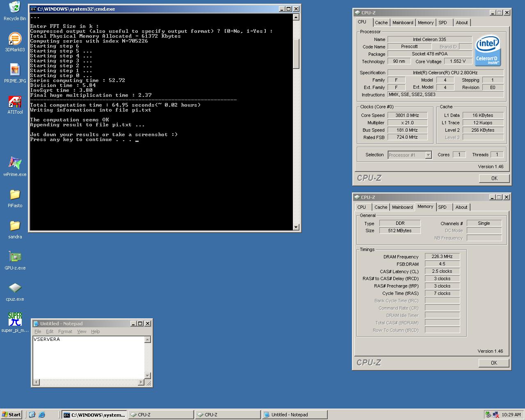The image size is (525, 420).
Task: Select the ATITool desktop icon
Action: coord(15,105)
